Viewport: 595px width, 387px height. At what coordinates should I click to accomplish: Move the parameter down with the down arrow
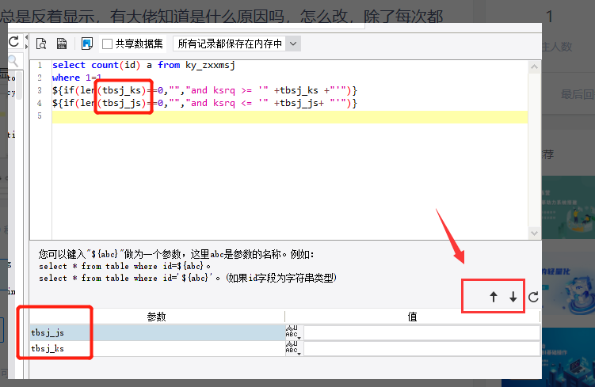pos(513,297)
